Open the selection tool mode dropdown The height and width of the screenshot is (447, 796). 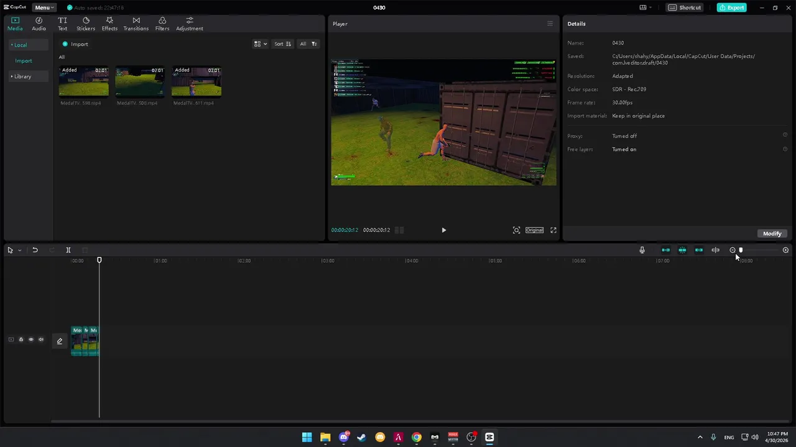[x=20, y=250]
